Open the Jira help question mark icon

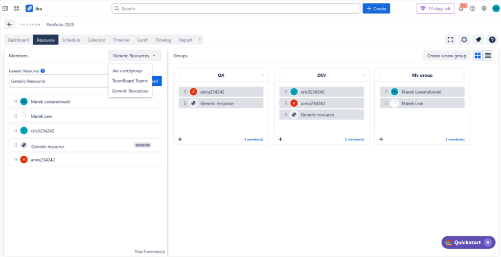tap(473, 8)
